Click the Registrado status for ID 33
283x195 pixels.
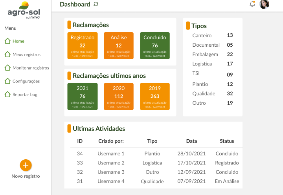(x=227, y=163)
